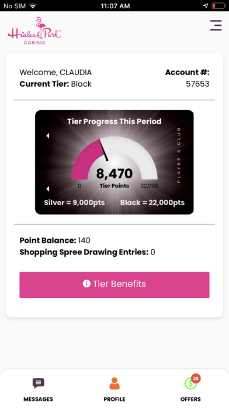Tap the account number 57653
This screenshot has width=229, height=408.
[x=197, y=84]
